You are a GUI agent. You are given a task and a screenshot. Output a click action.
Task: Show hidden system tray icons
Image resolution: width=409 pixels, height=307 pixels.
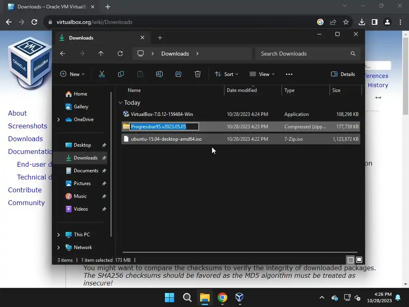[322, 297]
